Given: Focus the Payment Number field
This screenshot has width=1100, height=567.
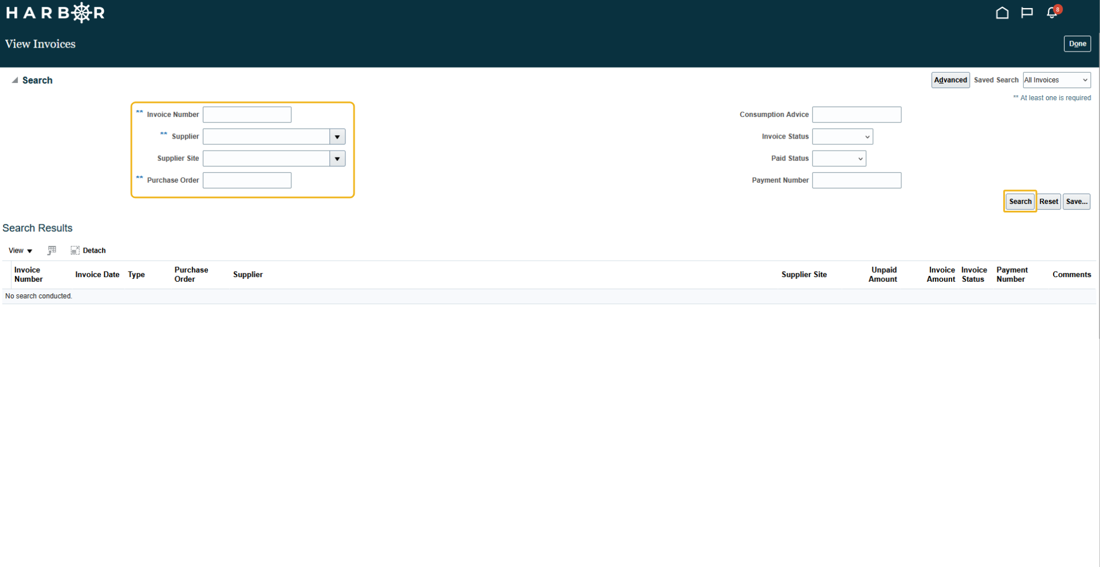Looking at the screenshot, I should pyautogui.click(x=857, y=180).
